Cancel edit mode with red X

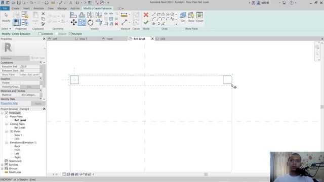tap(146, 15)
